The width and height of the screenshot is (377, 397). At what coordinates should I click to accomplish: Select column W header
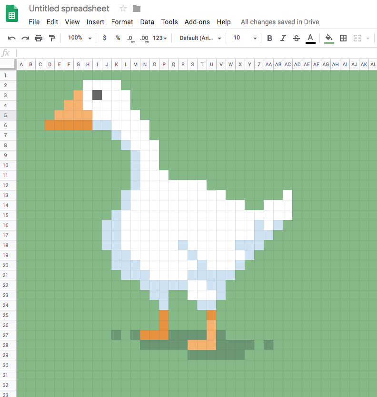[230, 65]
